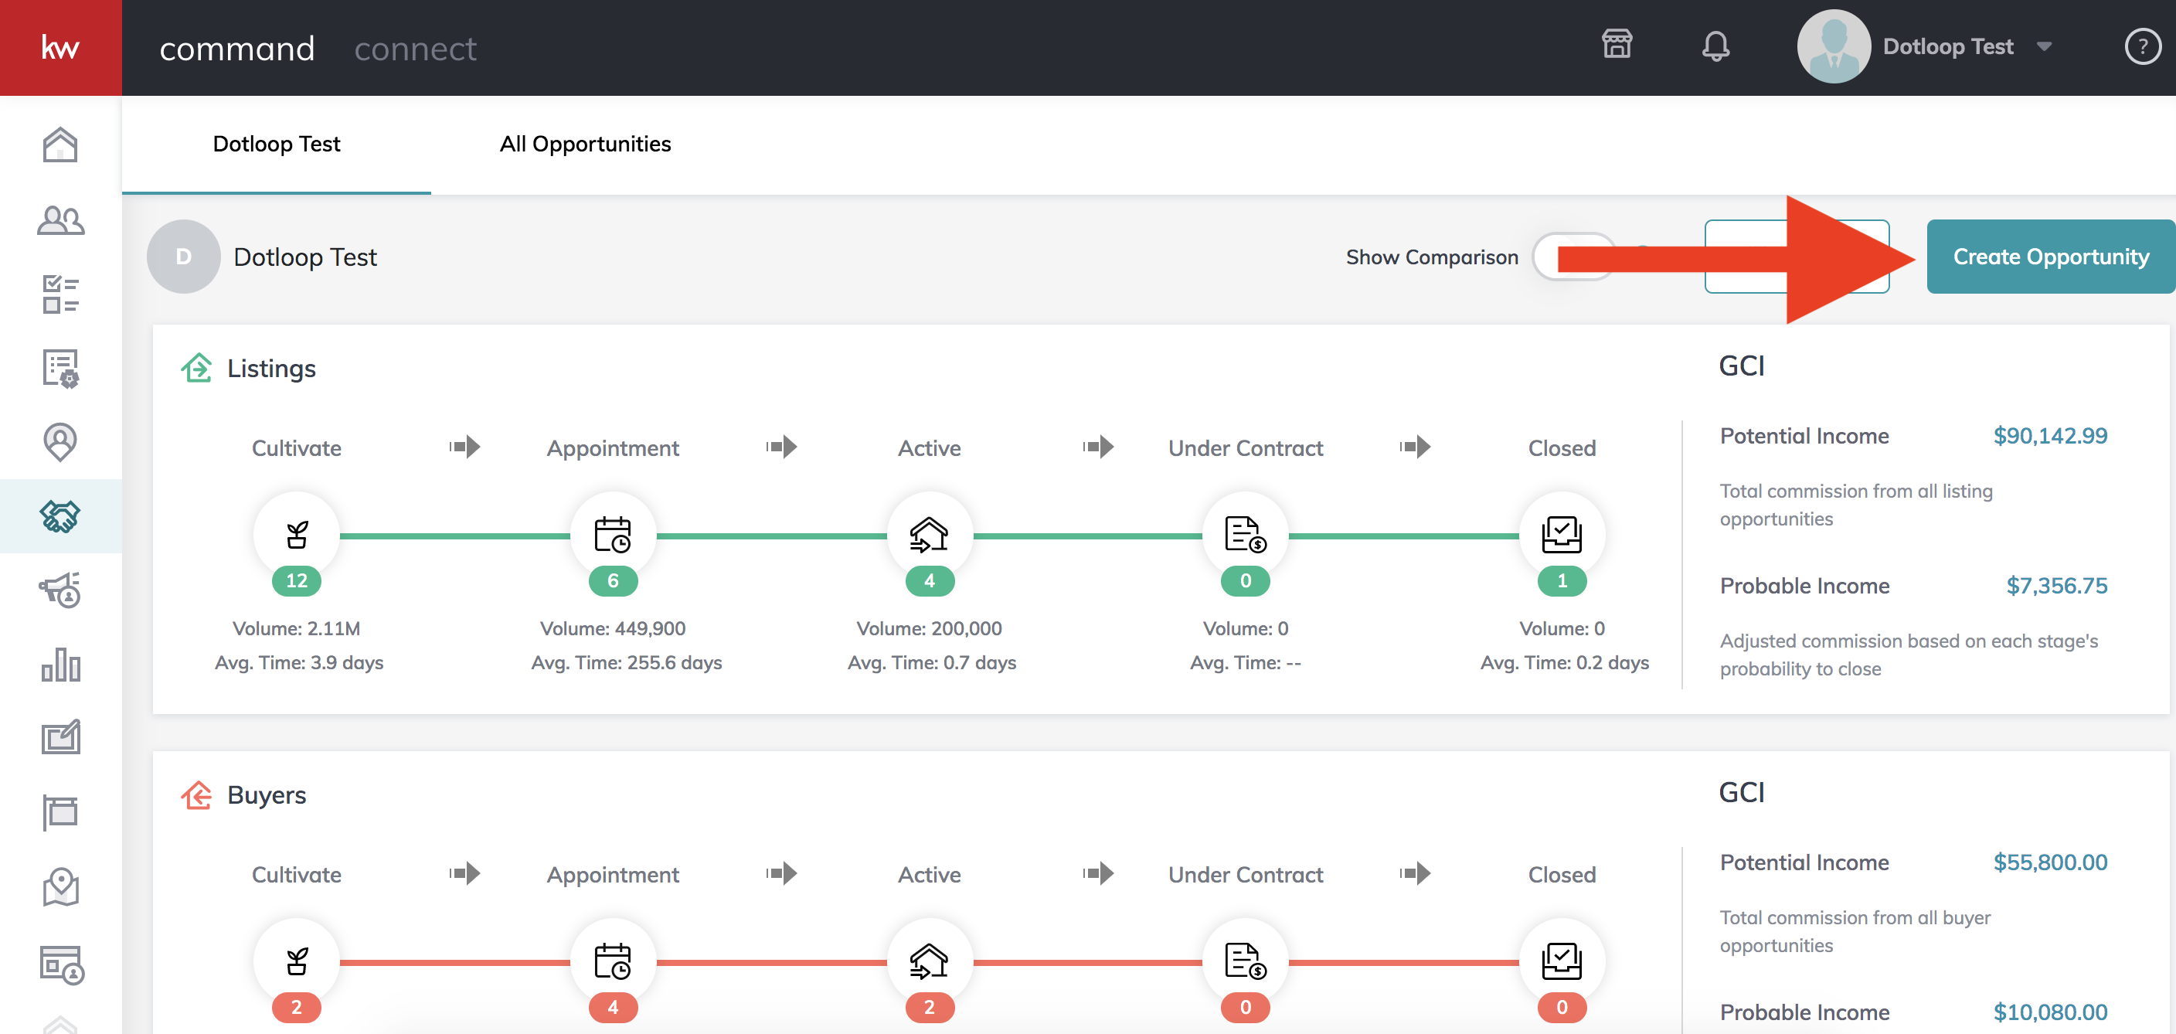This screenshot has height=1034, width=2176.
Task: Select the Contacts icon in the sidebar
Action: pos(60,219)
